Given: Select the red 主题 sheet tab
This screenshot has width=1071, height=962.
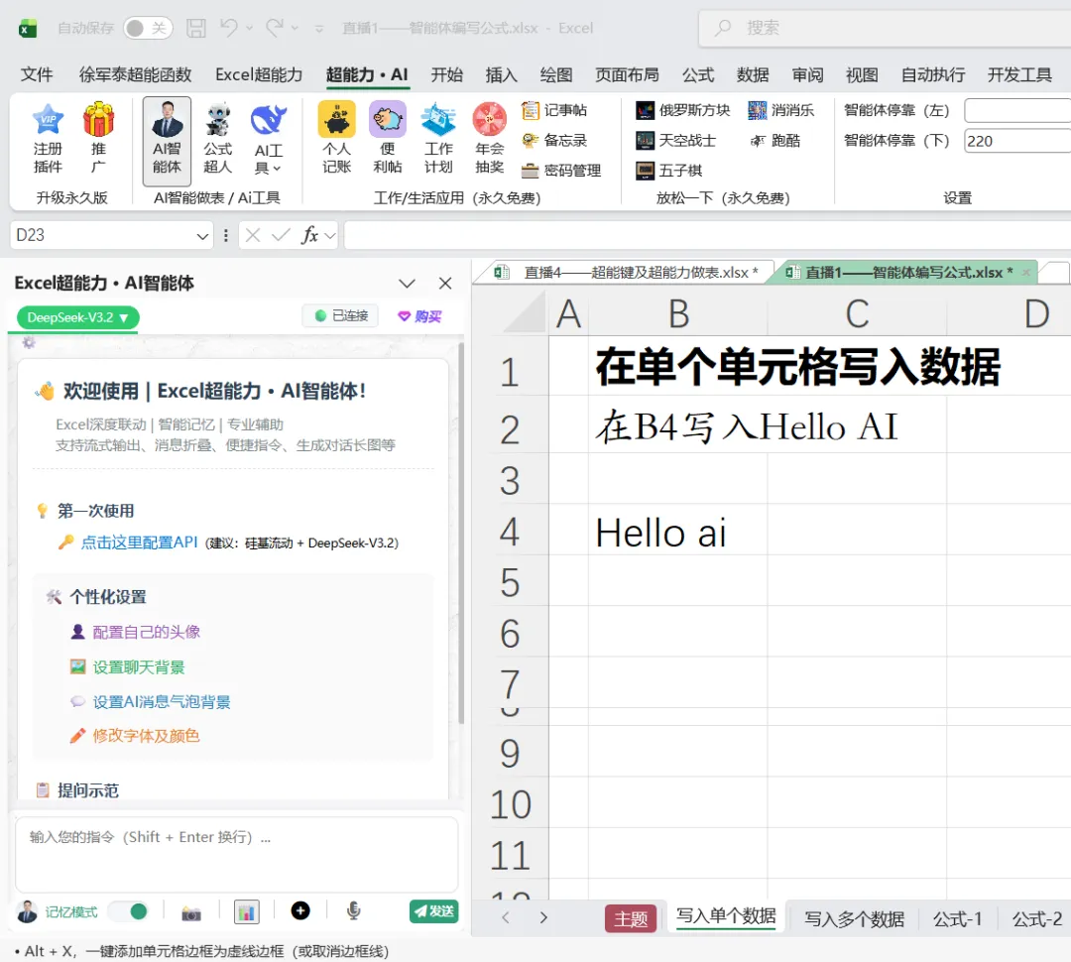Looking at the screenshot, I should click(631, 919).
